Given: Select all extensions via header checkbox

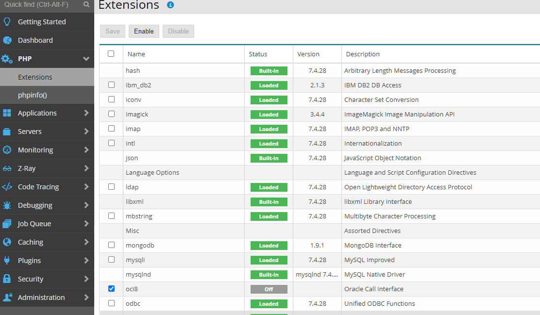Looking at the screenshot, I should pyautogui.click(x=111, y=53).
